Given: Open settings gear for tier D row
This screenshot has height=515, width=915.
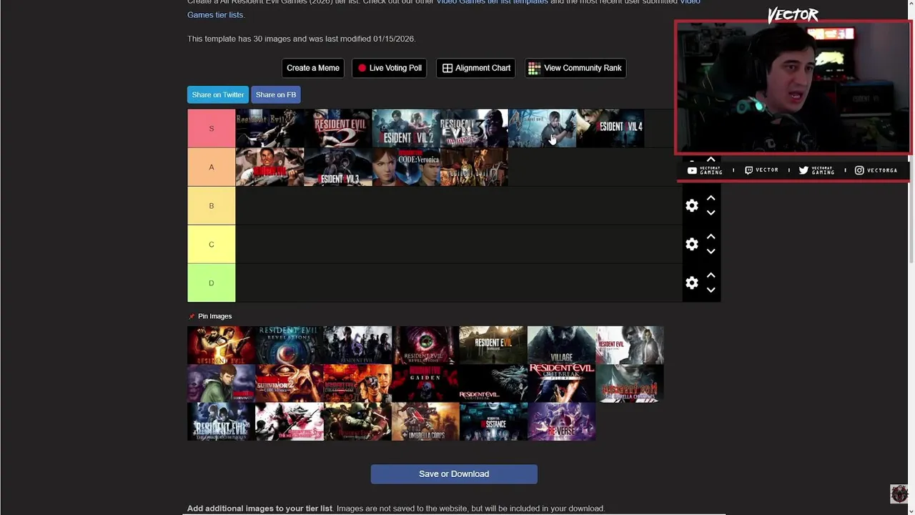Looking at the screenshot, I should click(x=691, y=283).
